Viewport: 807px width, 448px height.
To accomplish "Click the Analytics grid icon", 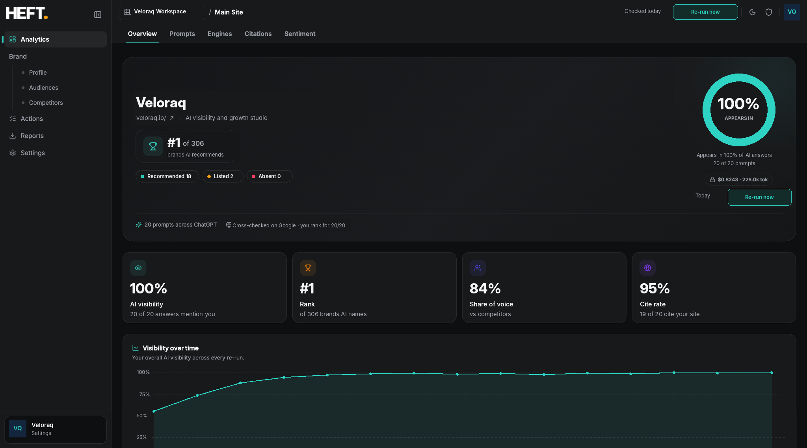I will (13, 39).
